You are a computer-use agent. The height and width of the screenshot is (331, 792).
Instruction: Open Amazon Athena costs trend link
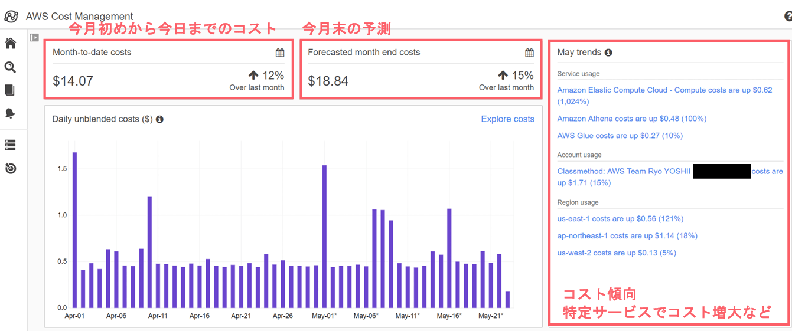coord(631,119)
